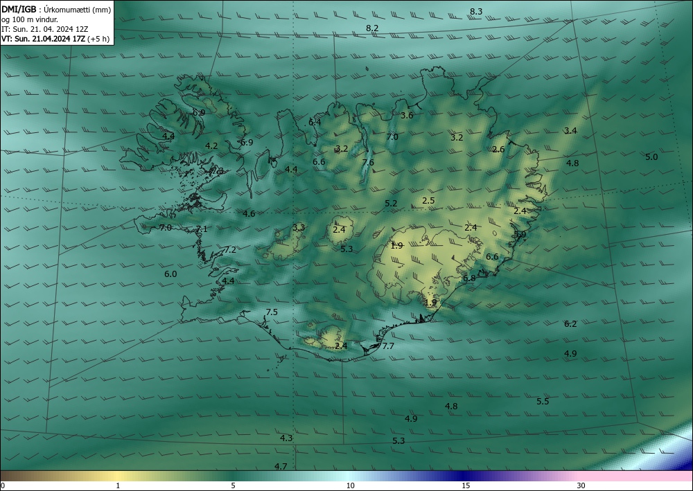Select the 5.5 value on the map

click(543, 402)
